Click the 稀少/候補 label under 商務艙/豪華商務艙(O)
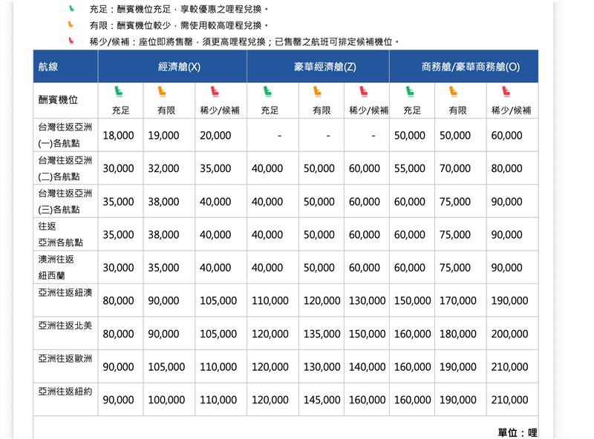 [511, 110]
